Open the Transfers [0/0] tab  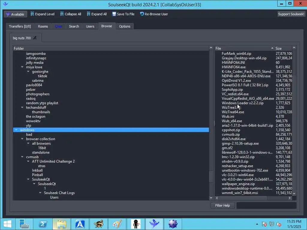coord(20,26)
